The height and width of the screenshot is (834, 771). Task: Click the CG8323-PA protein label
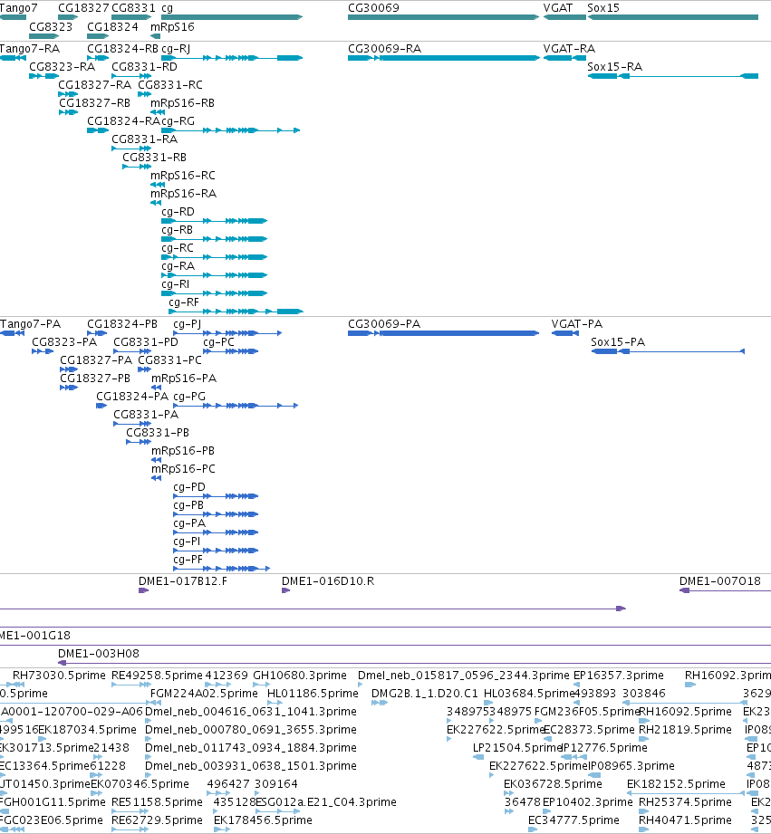(64, 342)
